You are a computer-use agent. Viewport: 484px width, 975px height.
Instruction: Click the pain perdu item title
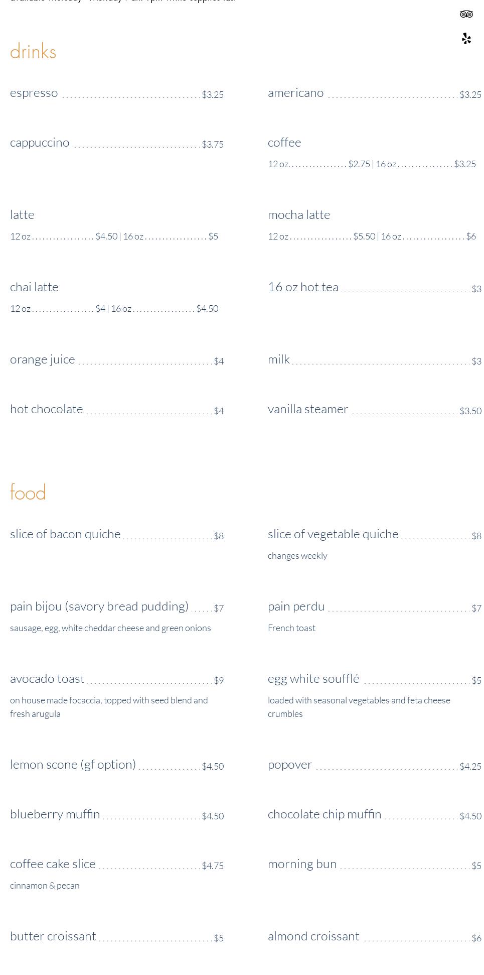click(296, 606)
